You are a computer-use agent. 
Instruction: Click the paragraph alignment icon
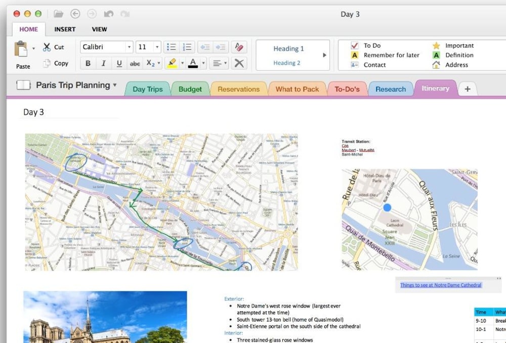pos(217,63)
